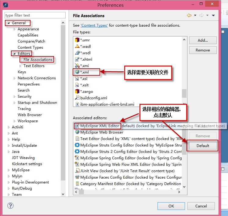The image size is (228, 216).
Task: Click the Spring Web Flow XML Editor icon
Action: point(77,164)
